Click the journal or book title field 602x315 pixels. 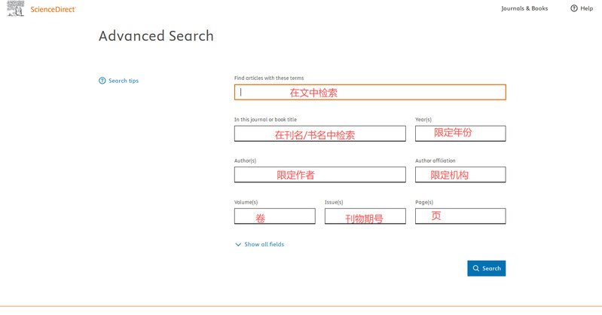click(x=319, y=133)
